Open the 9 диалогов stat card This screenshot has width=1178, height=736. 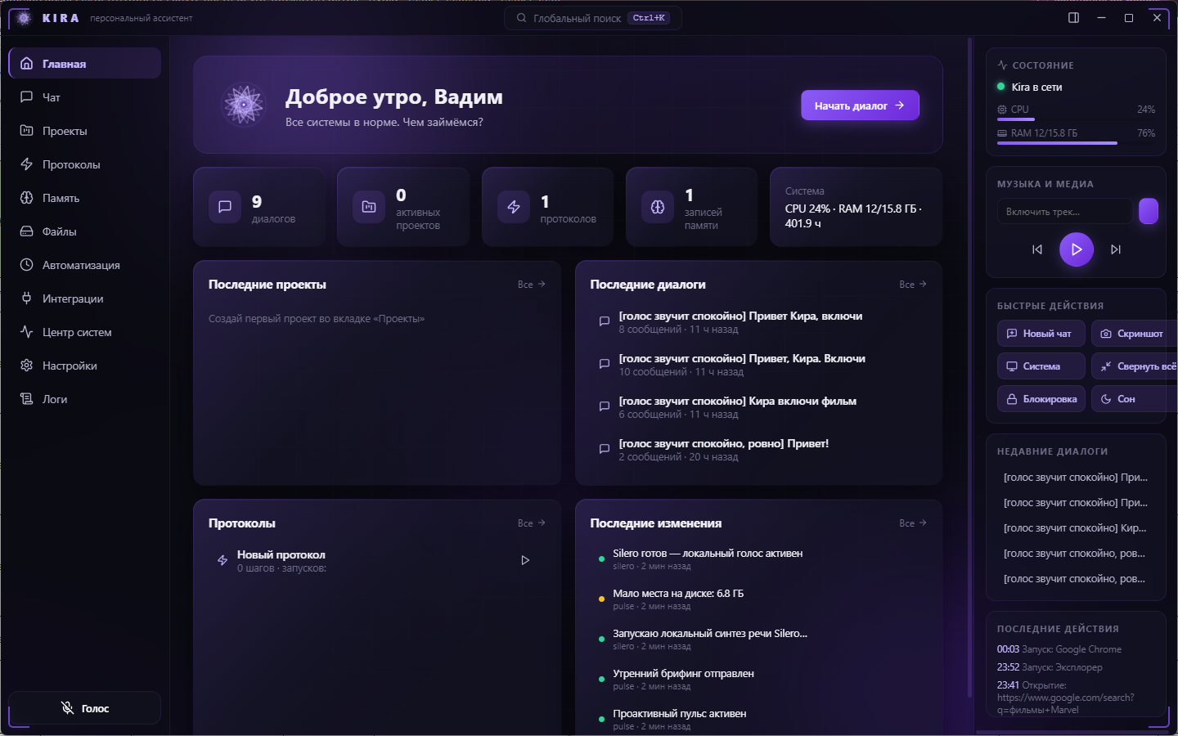[x=259, y=207]
